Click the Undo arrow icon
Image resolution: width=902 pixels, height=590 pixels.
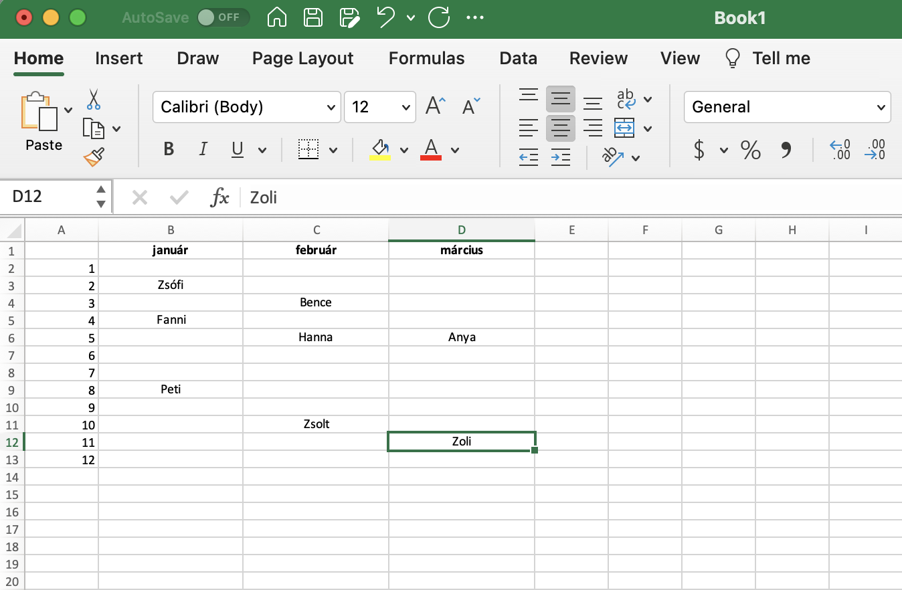pyautogui.click(x=386, y=17)
